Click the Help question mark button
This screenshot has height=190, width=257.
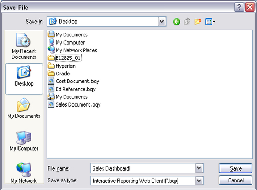coord(239,7)
